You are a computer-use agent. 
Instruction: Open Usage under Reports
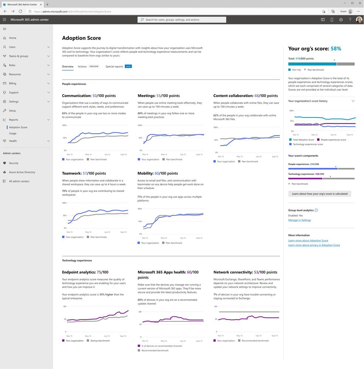coord(13,133)
